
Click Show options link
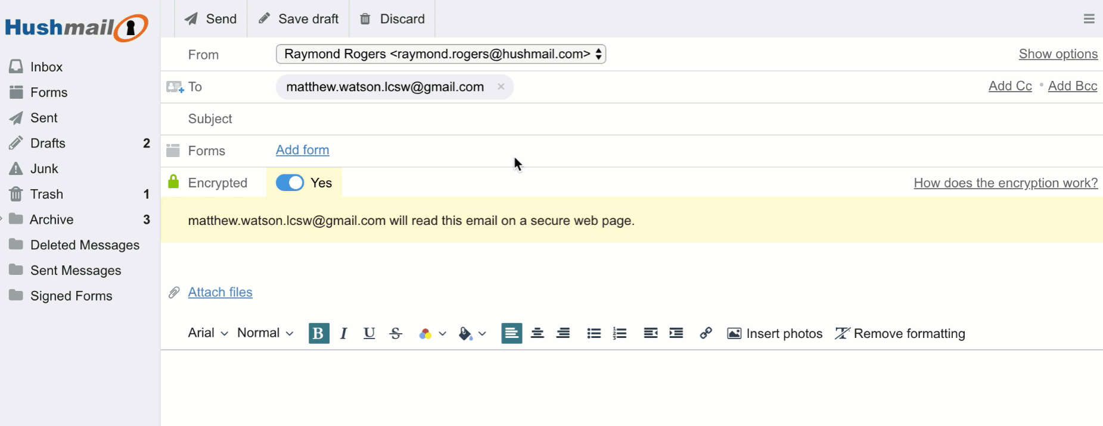pyautogui.click(x=1058, y=54)
